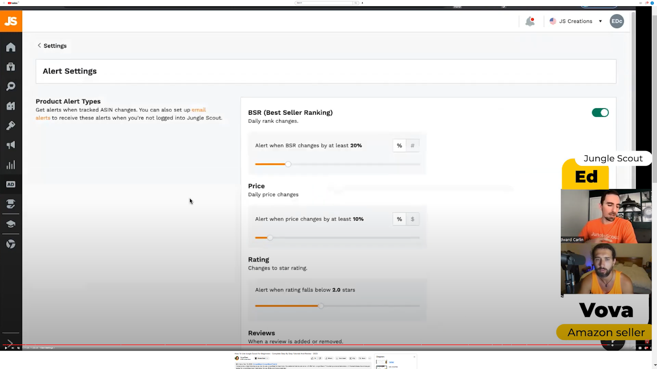Click the 'Product Alert Types' heading
Screen dimensions: 657x369
[68, 101]
